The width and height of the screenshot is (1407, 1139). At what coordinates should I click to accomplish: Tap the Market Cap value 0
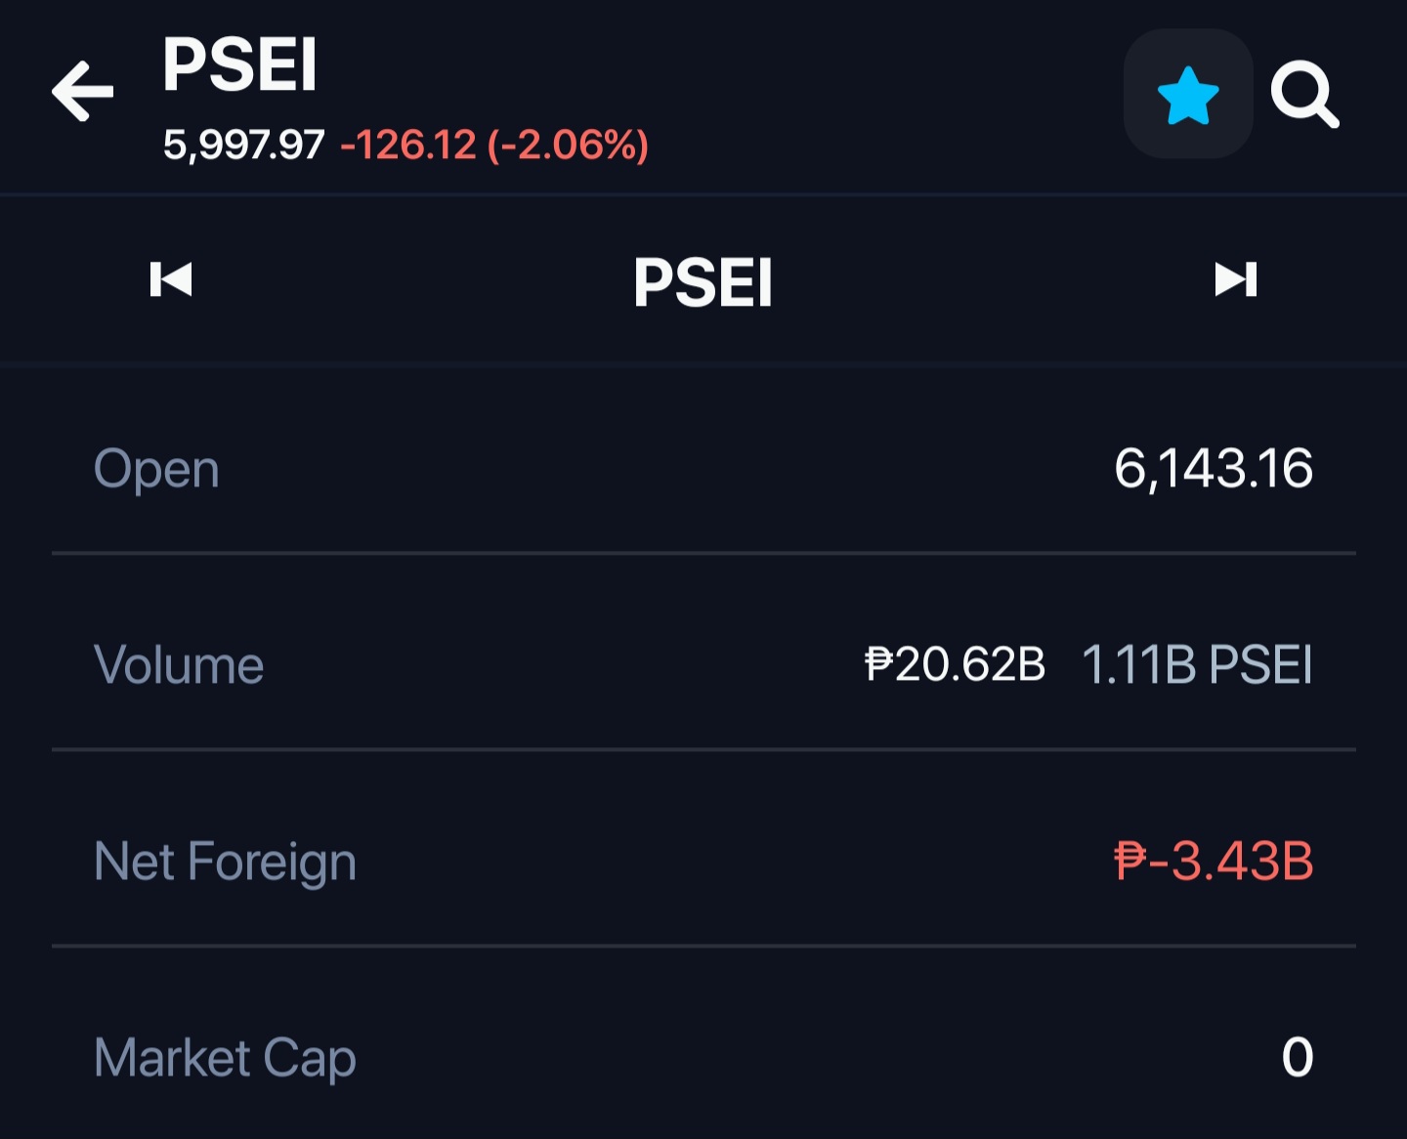point(1298,1057)
